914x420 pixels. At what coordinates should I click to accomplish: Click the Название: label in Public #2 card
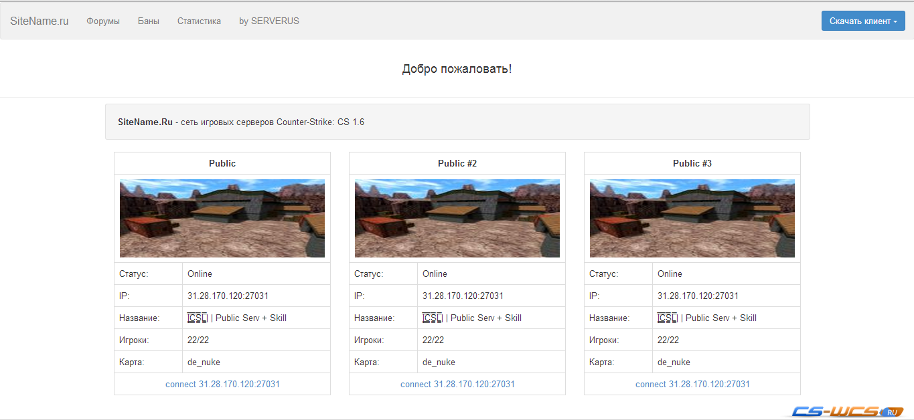click(374, 318)
